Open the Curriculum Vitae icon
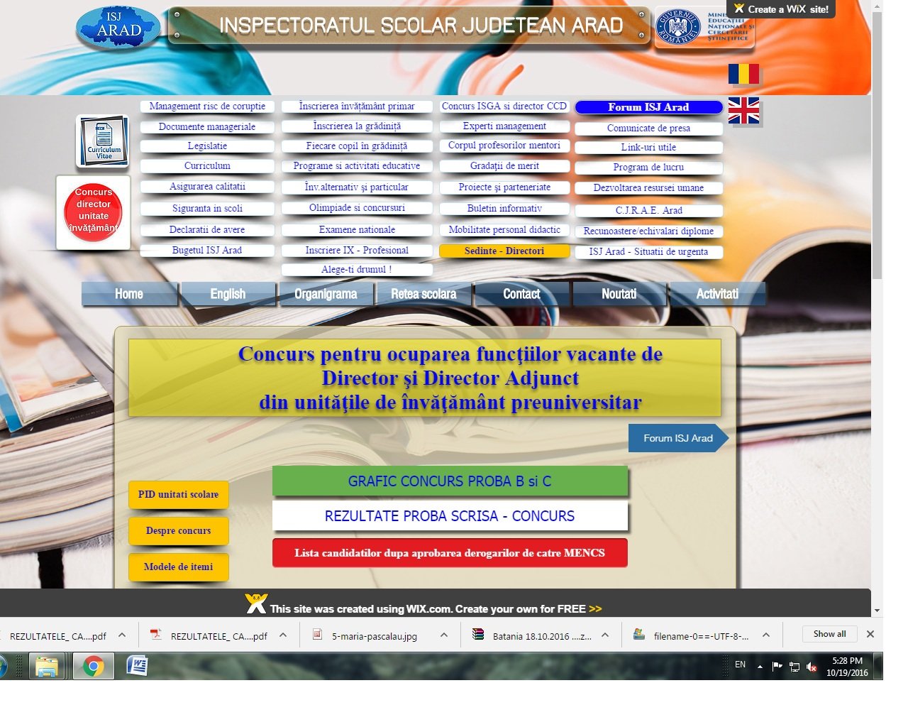This screenshot has width=908, height=727. pyautogui.click(x=104, y=142)
